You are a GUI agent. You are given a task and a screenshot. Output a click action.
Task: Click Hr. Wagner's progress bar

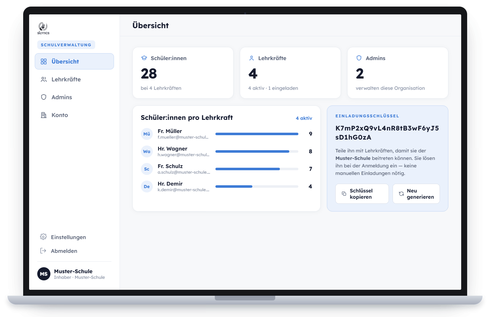tap(257, 151)
